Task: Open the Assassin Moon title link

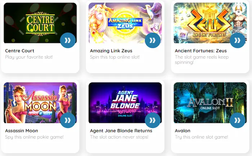Action: (22, 131)
